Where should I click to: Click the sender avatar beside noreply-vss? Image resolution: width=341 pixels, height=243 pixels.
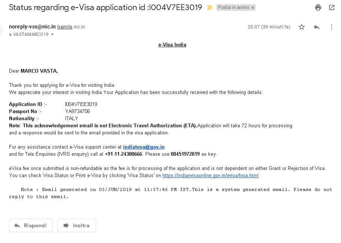click(2, 30)
